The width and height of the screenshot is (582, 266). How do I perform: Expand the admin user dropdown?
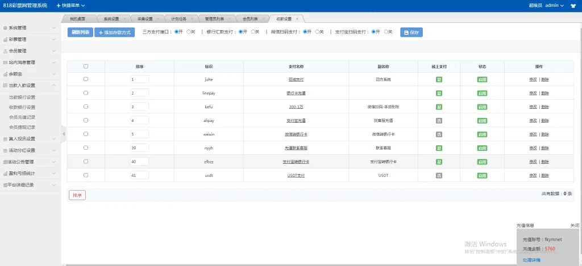click(554, 5)
